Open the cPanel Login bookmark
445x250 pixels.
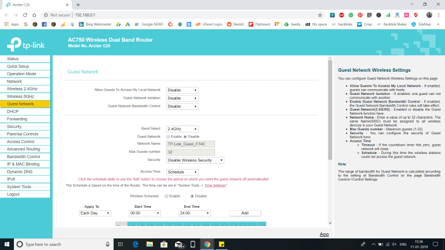click(x=206, y=24)
